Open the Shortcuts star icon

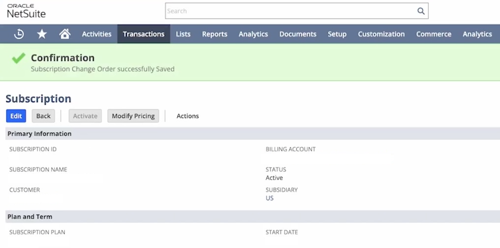click(x=42, y=34)
